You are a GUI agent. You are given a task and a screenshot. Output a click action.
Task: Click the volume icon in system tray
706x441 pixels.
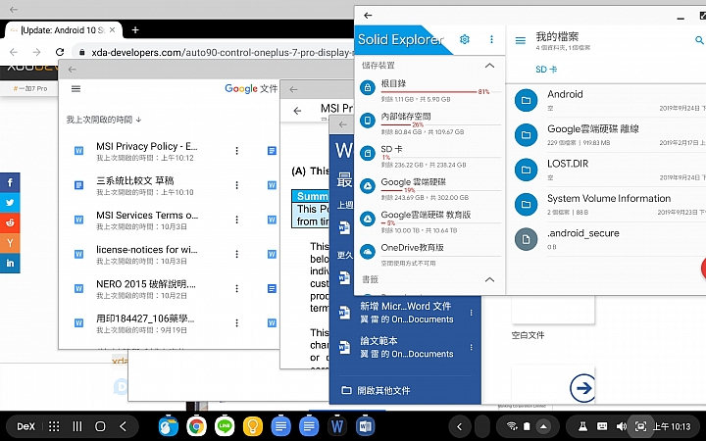pos(622,426)
